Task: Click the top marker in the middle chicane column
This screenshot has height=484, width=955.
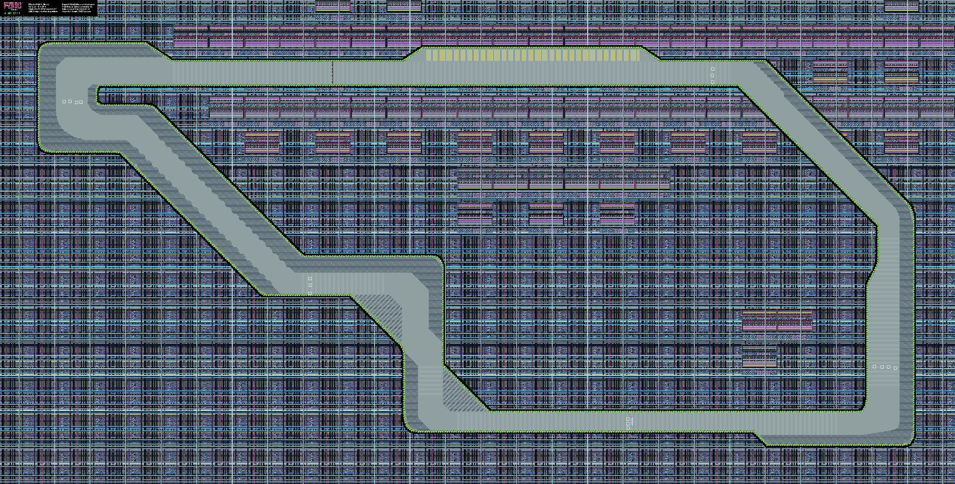Action: coord(310,279)
